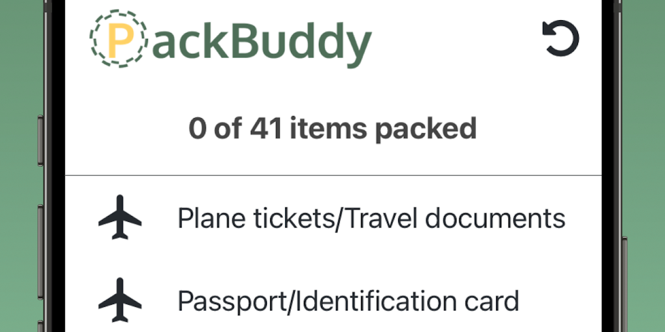The image size is (665, 332).
Task: Mark Passport/Identification card as packed
Action: pos(348,301)
